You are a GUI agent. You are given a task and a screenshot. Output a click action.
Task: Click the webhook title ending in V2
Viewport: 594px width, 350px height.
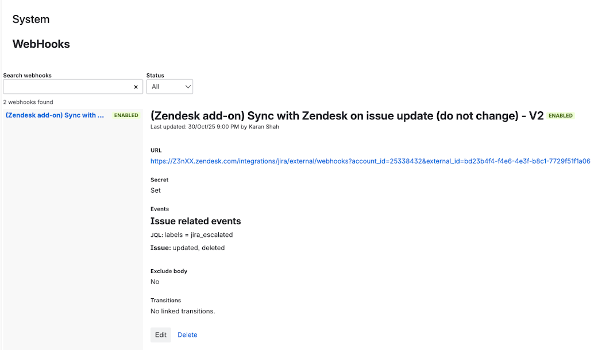346,116
